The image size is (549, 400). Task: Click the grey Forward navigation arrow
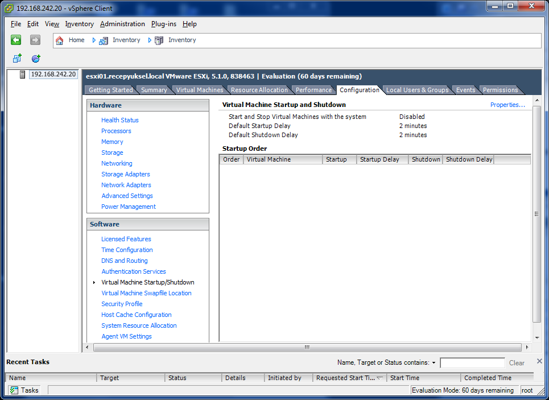point(35,40)
